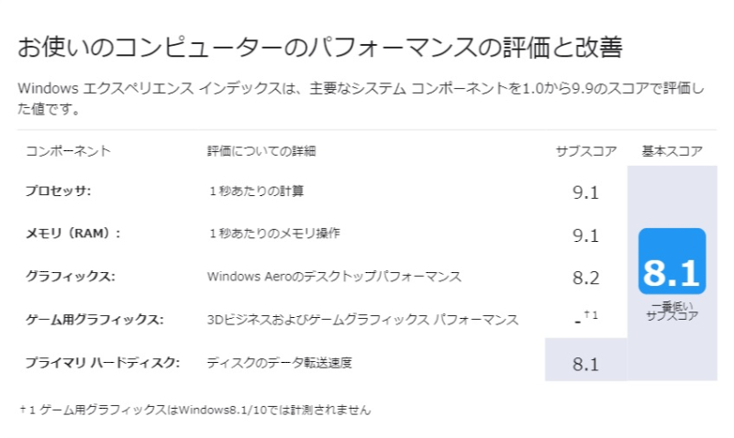Click the サブスコア column header
This screenshot has width=734, height=438.
point(586,151)
